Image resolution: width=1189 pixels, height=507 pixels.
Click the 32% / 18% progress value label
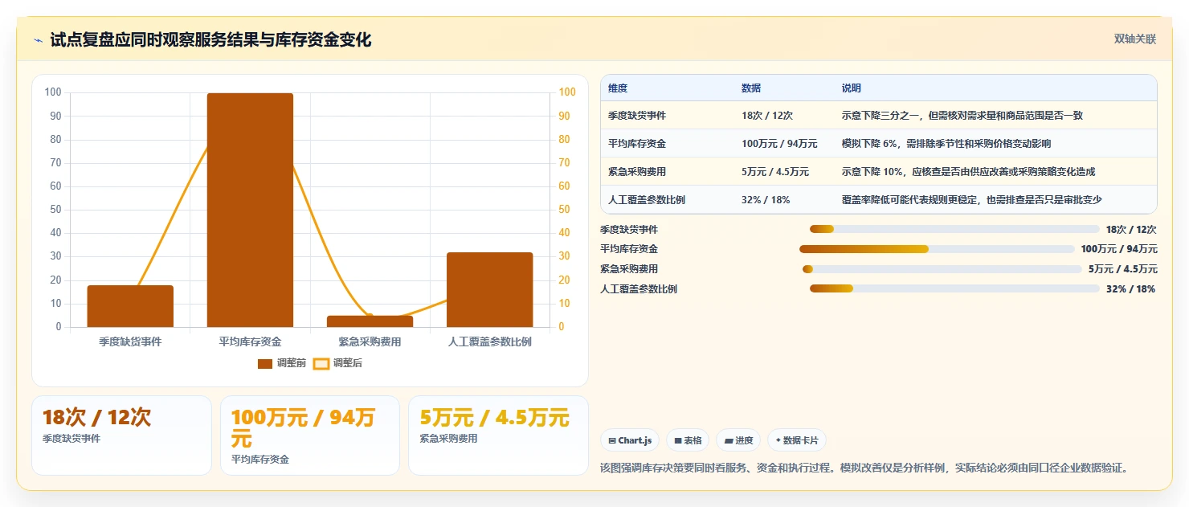[x=1130, y=288]
